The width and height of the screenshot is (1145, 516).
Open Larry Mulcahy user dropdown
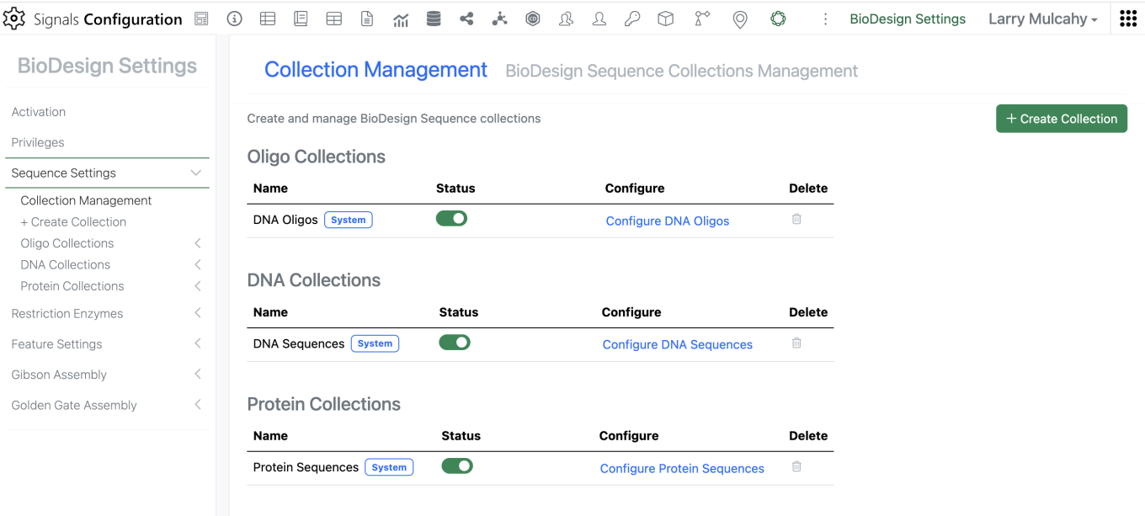point(1043,19)
